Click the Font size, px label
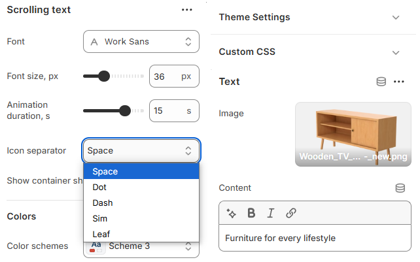The image size is (420, 262). (33, 76)
